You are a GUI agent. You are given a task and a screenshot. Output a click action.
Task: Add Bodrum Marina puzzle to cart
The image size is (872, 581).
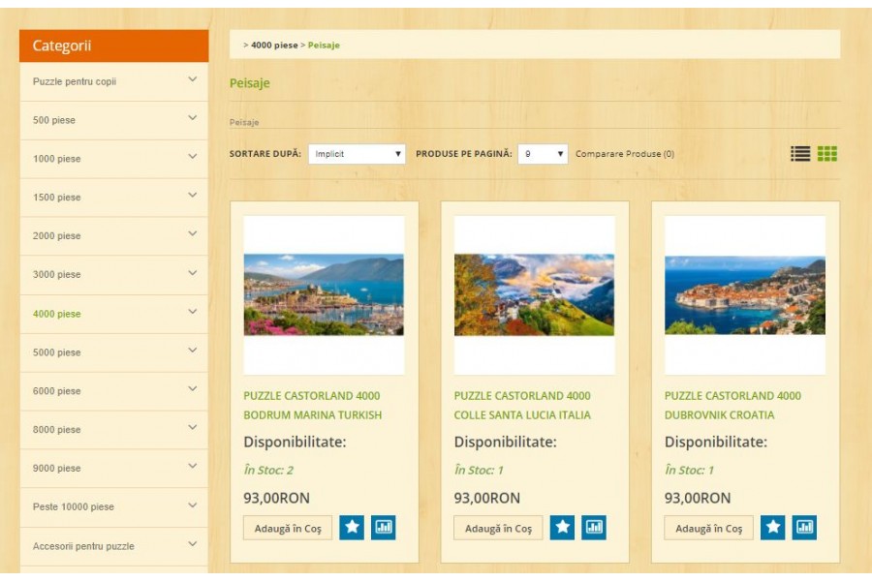pyautogui.click(x=288, y=528)
